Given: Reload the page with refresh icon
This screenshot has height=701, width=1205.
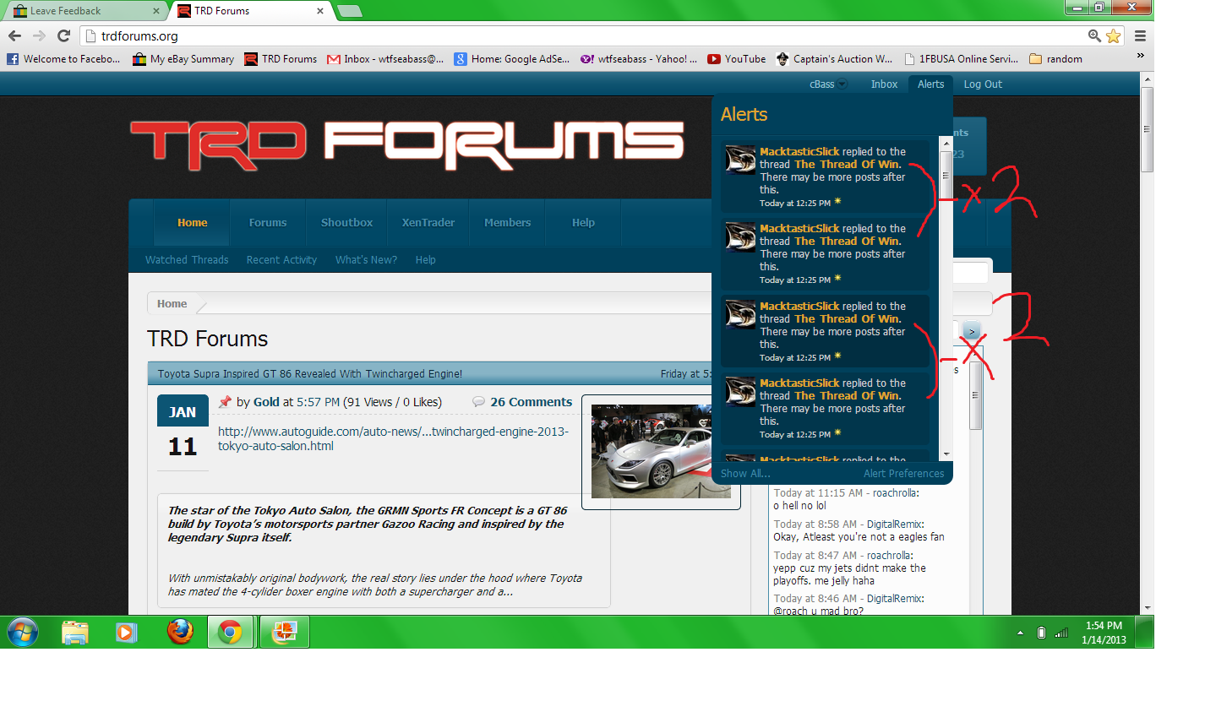Looking at the screenshot, I should point(63,35).
